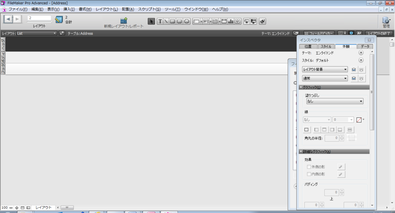Select the Format Painter tool
This screenshot has width=395, height=213.
pos(262,22)
